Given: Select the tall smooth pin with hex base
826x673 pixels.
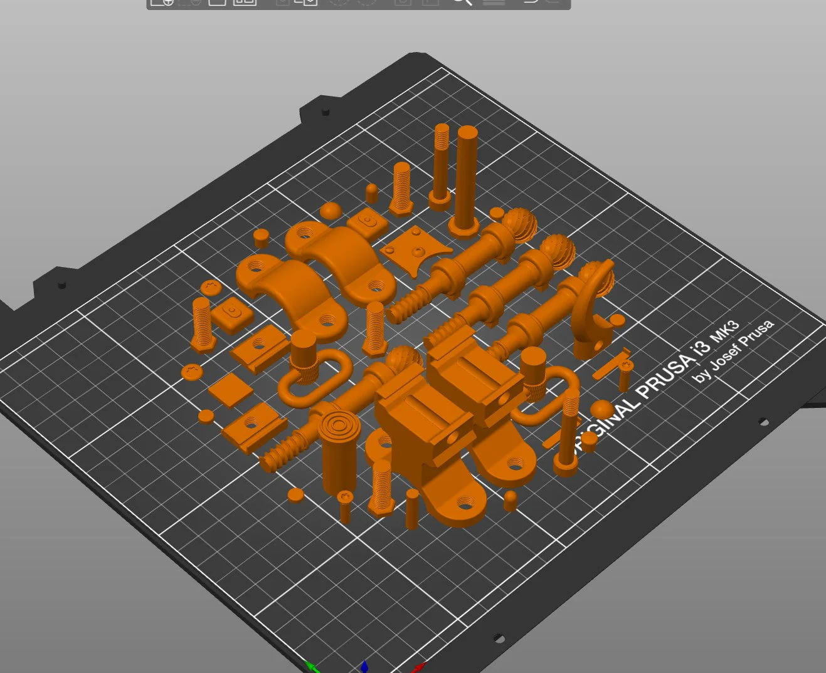Looking at the screenshot, I should pos(465,181).
